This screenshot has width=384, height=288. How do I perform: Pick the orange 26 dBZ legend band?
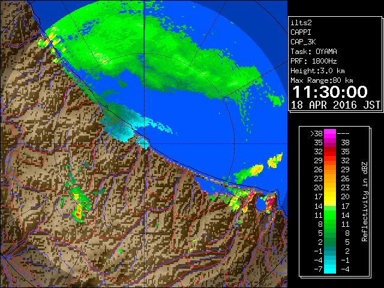coord(330,170)
